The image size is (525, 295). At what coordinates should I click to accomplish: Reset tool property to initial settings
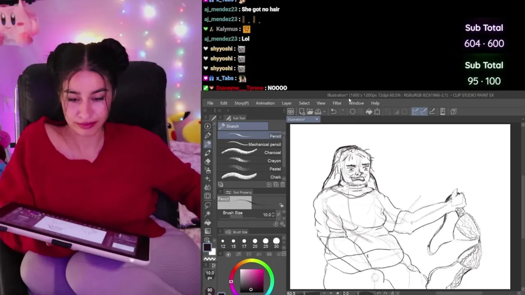pos(276,224)
